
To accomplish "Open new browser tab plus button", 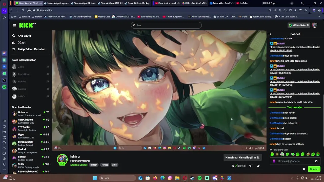I will click(292, 3).
